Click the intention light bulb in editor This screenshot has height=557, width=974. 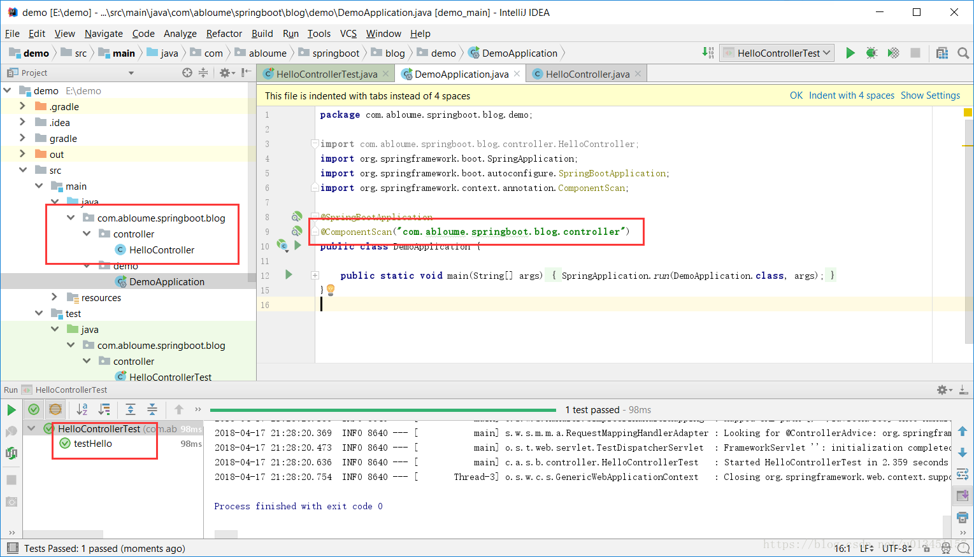[331, 290]
